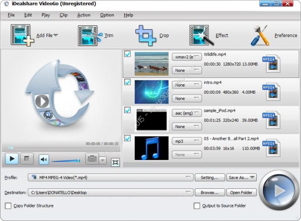Click the VideoGo logo in the preview area
301x221 pixels.
tap(61, 93)
